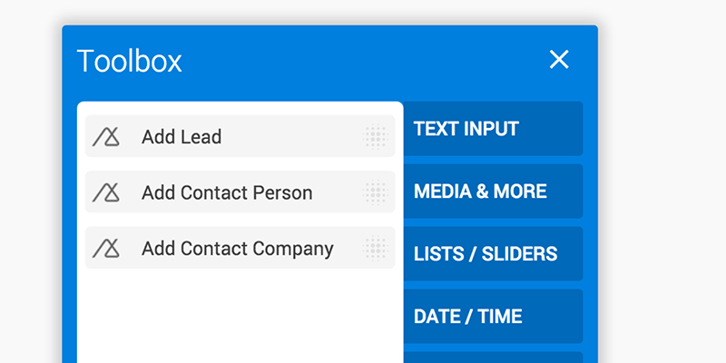Switch to the MEDIA & MORE tab
Viewport: 726px width, 363px height.
tap(493, 191)
